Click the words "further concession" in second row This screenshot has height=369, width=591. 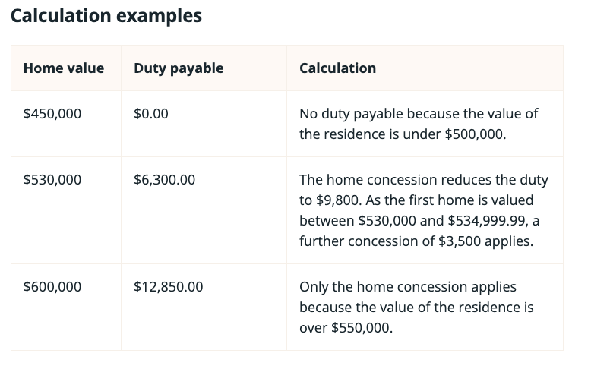[x=351, y=241]
